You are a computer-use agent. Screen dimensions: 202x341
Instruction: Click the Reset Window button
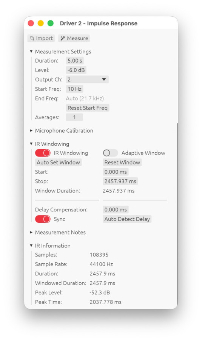click(122, 163)
